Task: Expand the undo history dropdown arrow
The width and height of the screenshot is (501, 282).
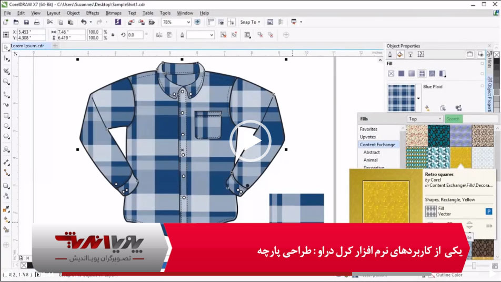Action: click(x=91, y=22)
